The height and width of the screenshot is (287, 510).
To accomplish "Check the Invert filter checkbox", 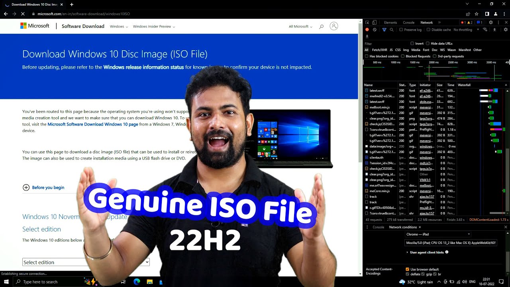I will [x=412, y=43].
